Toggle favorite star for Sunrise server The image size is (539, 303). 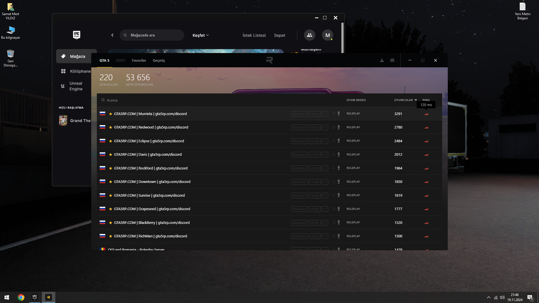click(111, 196)
